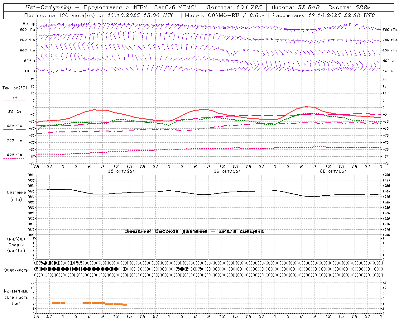Click the 850 гПа temperature legend entry

pos(15,126)
